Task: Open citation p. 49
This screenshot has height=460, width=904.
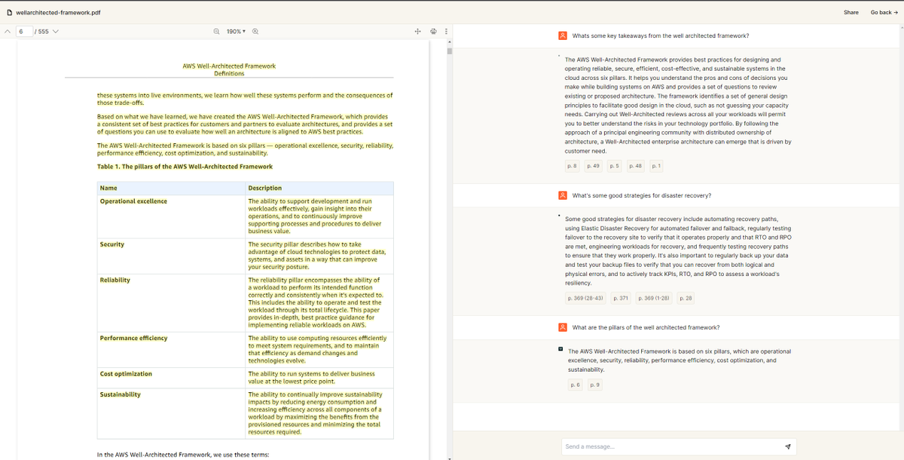Action: point(593,165)
